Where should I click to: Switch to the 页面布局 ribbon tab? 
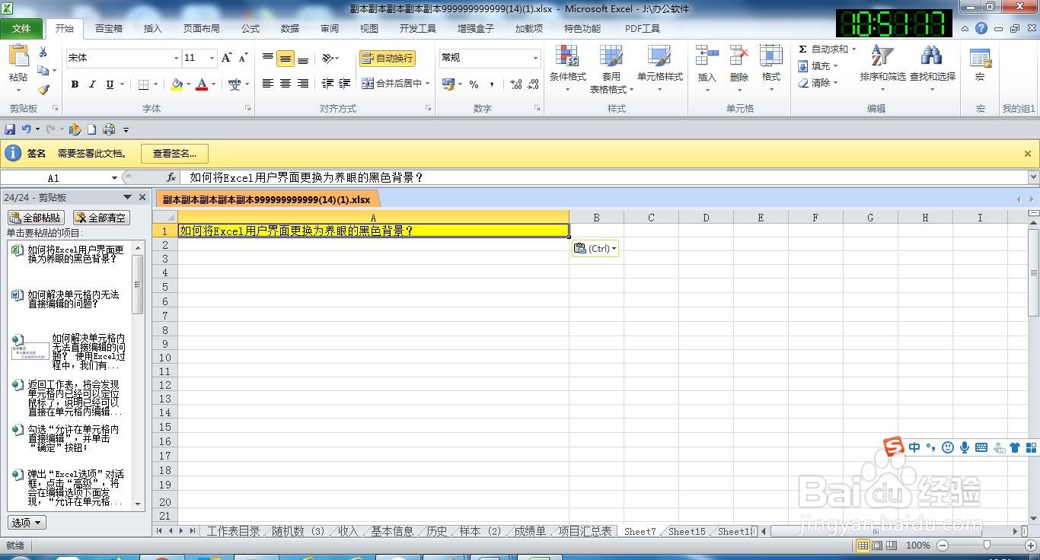201,29
